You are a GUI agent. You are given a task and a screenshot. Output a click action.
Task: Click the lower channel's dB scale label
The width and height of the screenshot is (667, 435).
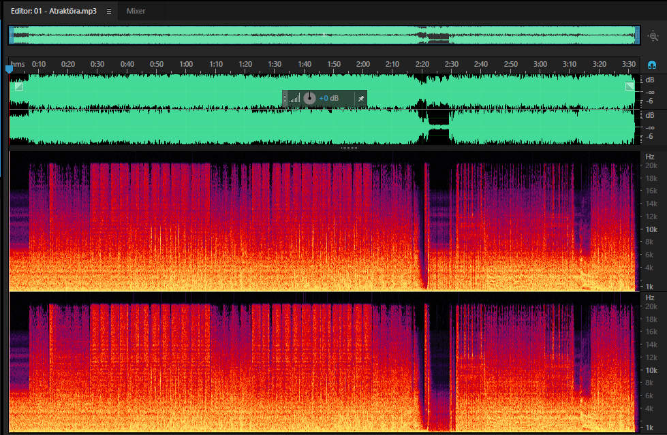(649, 115)
